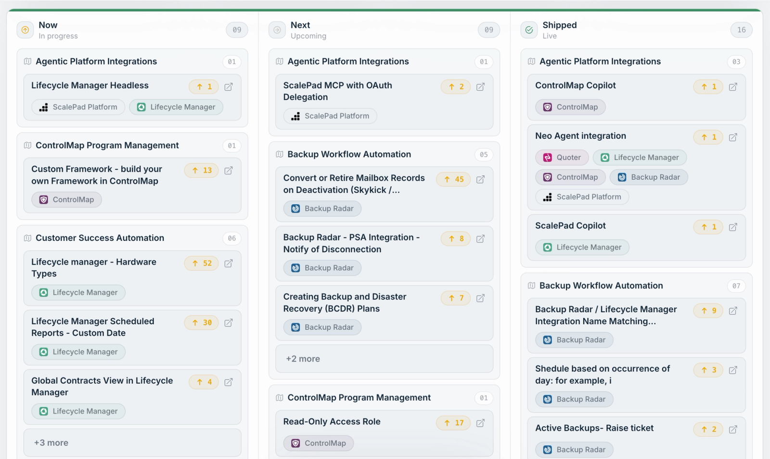This screenshot has height=459, width=770.
Task: Click the 16 count badge in Shipped column
Action: tap(741, 30)
